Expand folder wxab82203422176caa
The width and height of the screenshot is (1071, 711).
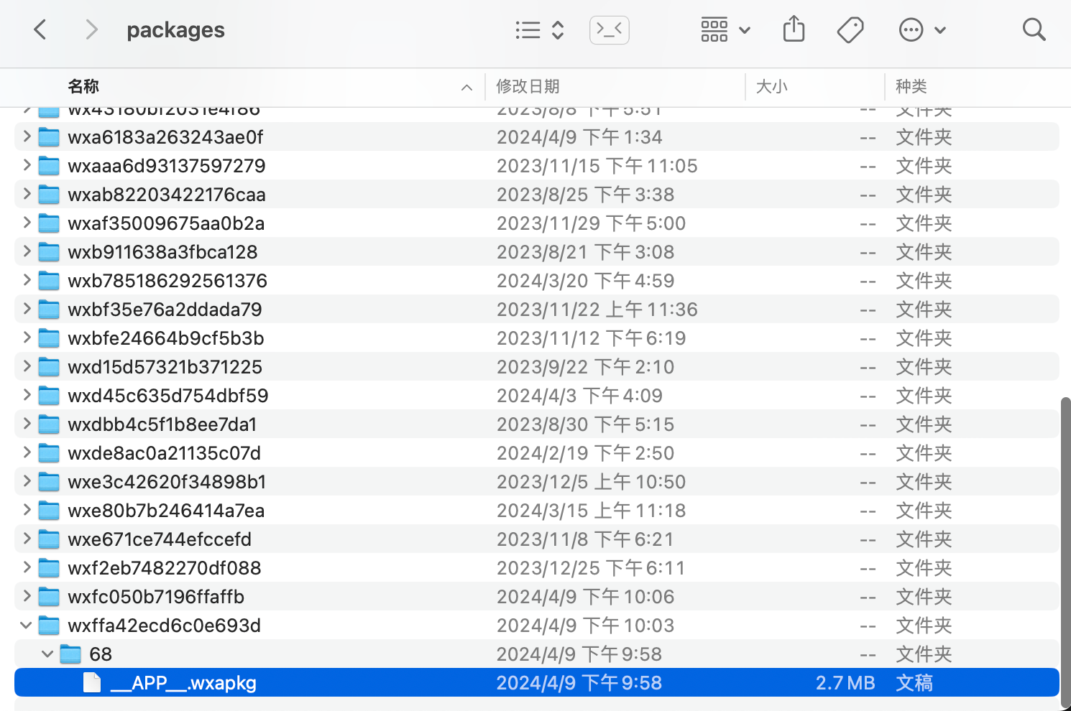pyautogui.click(x=27, y=194)
